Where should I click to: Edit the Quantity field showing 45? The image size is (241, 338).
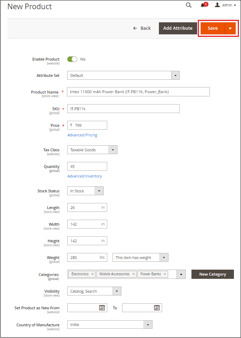(x=87, y=167)
